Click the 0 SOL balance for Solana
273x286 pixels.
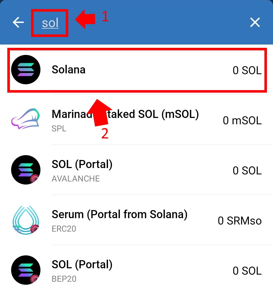pyautogui.click(x=247, y=70)
